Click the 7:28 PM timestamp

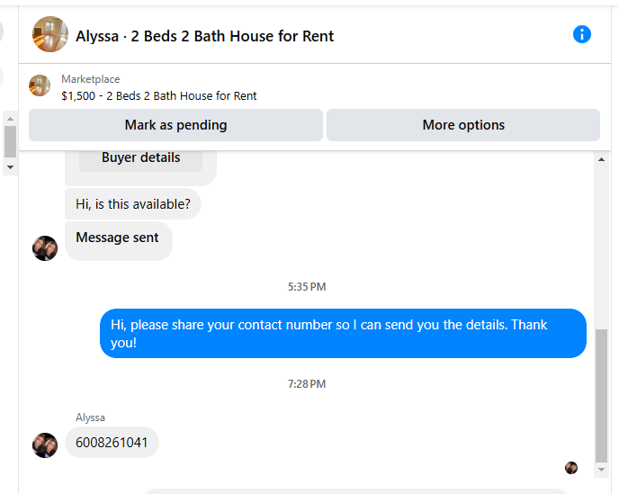click(x=307, y=384)
